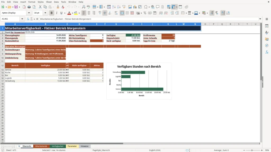Switch to the Verfügbarkeit sheet tab
The image size is (271, 152).
(x=57, y=146)
